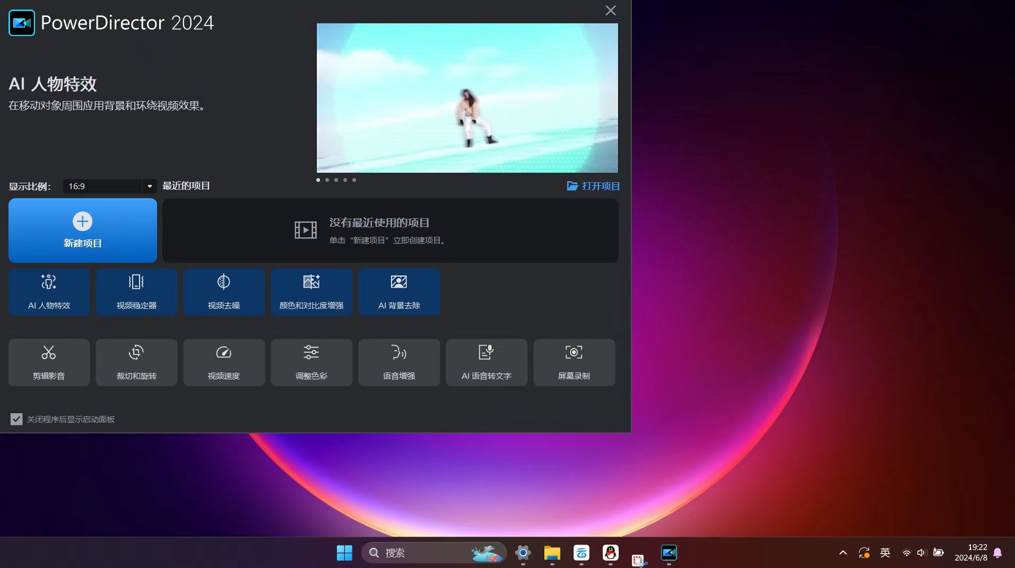Uncheck 关闭程序后显示启动面板 checkbox

(x=16, y=419)
